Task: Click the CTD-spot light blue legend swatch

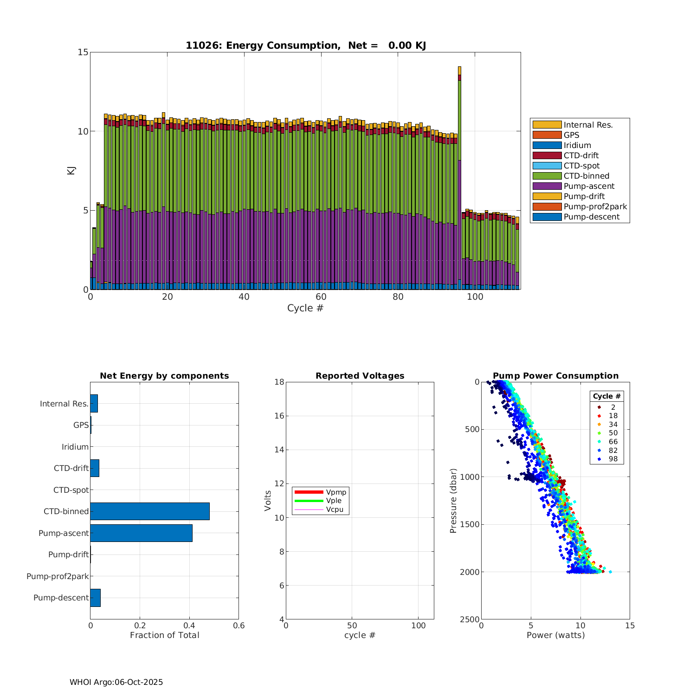Action: (547, 166)
